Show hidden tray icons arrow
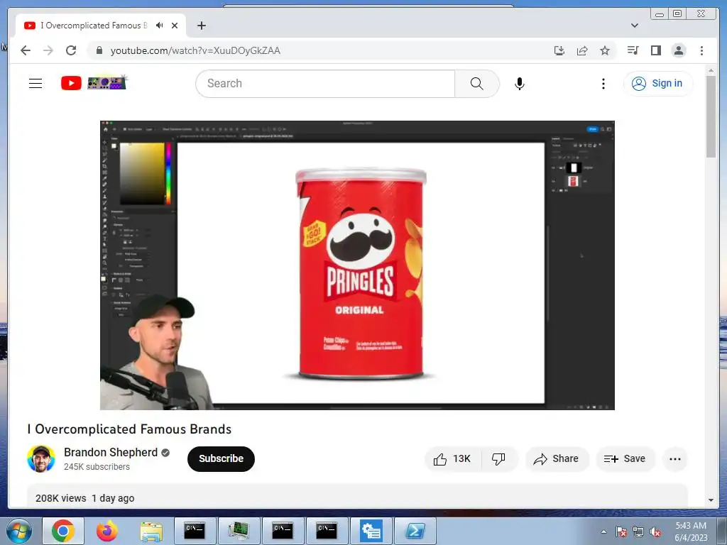 tap(603, 532)
